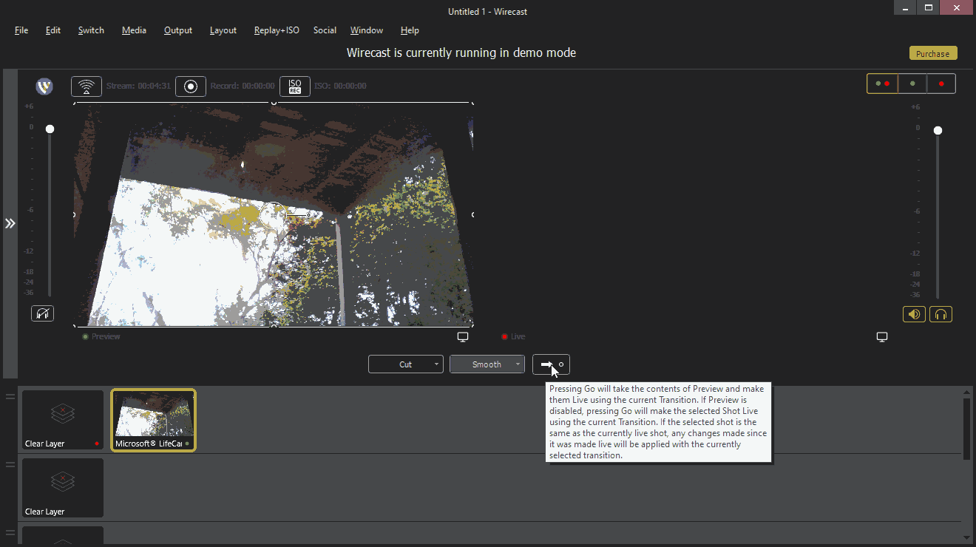Click the audio meter gauge icon
This screenshot has height=547, width=976.
(x=42, y=314)
